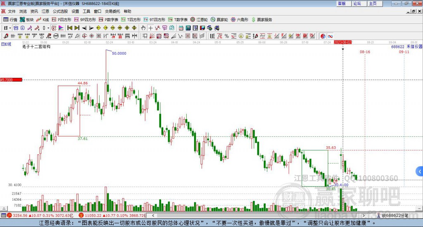Expand the side panel with blue chevron

(420, 171)
